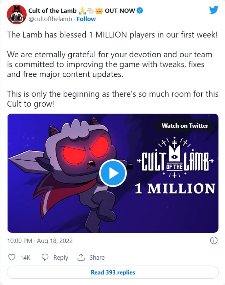Click the 14K likes count
Screen dimensions: 225x285
coord(25,257)
